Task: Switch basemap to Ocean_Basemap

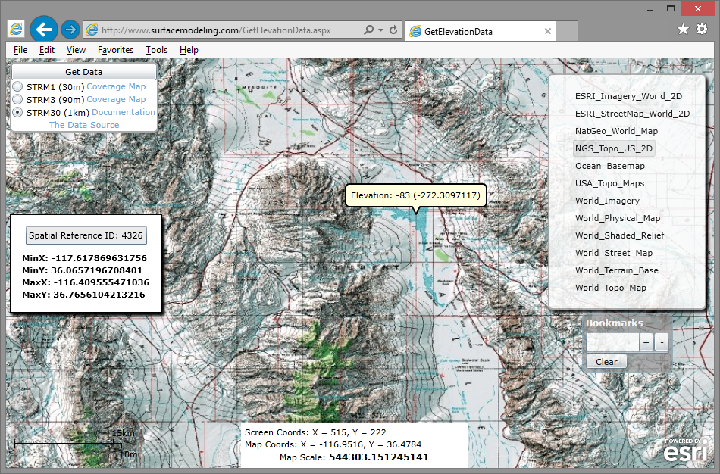Action: [x=610, y=166]
